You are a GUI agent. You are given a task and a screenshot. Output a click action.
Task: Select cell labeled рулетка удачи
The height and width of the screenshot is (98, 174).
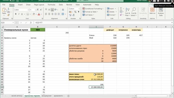79,45
